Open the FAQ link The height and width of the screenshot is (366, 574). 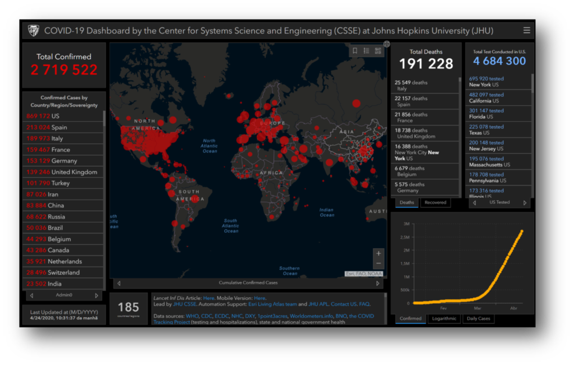364,304
